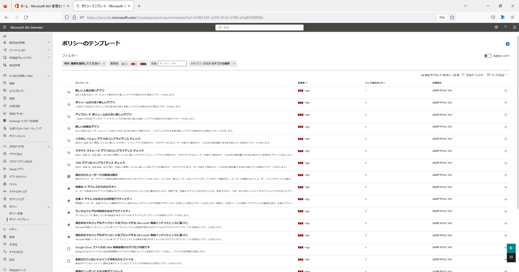
Task: Filter by medium severity swatch
Action: [x=134, y=64]
